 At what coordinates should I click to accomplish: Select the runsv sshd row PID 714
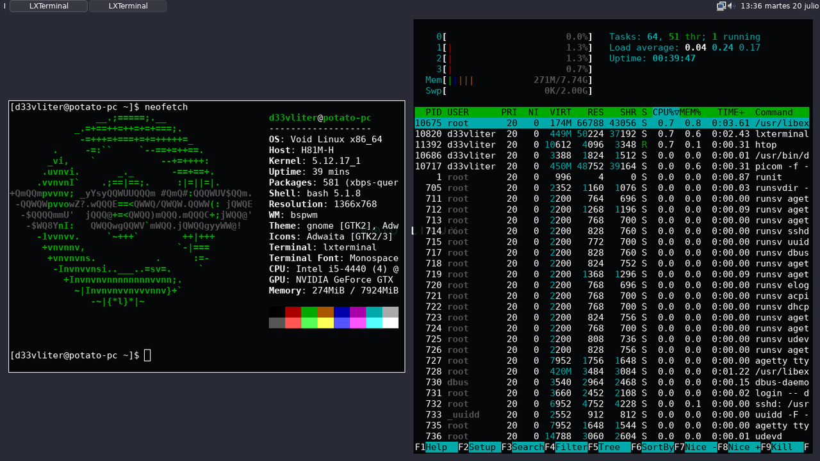[x=612, y=230]
